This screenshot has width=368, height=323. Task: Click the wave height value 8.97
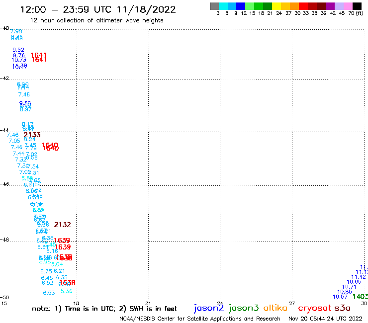[25, 109]
